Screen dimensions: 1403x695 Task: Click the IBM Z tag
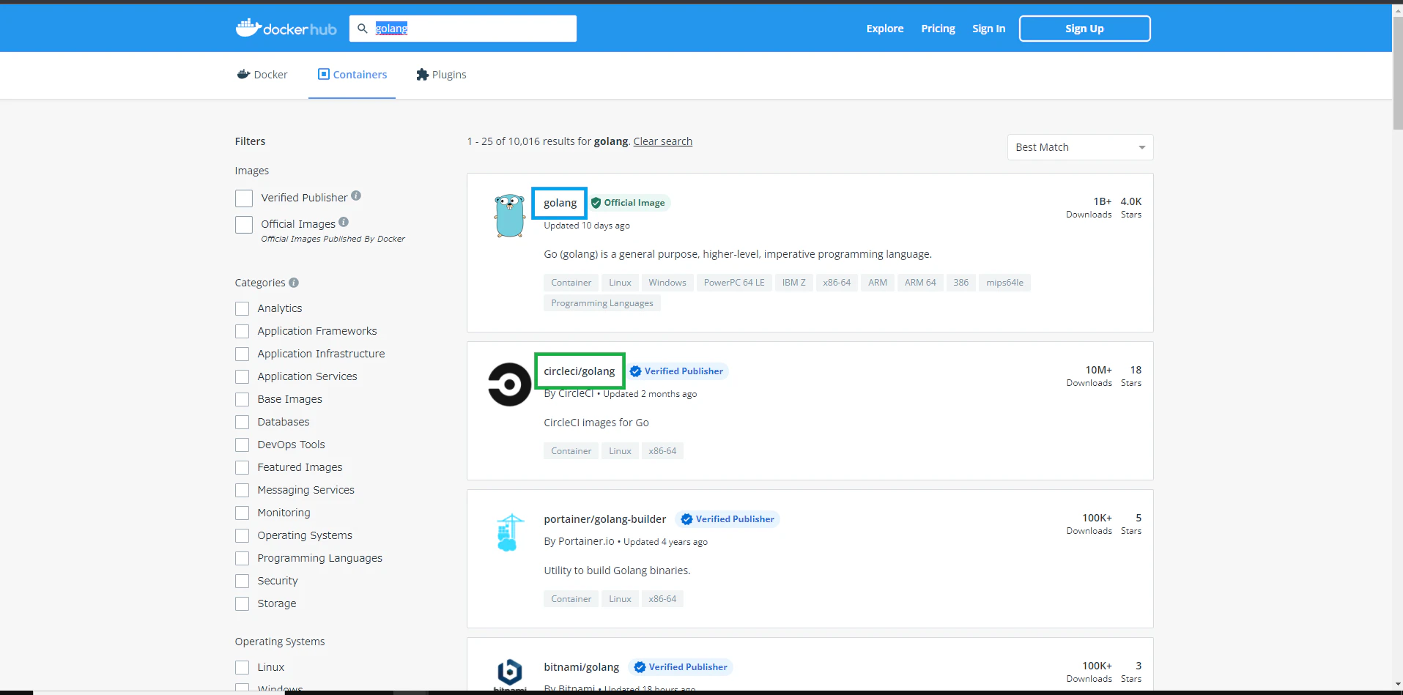pyautogui.click(x=793, y=283)
